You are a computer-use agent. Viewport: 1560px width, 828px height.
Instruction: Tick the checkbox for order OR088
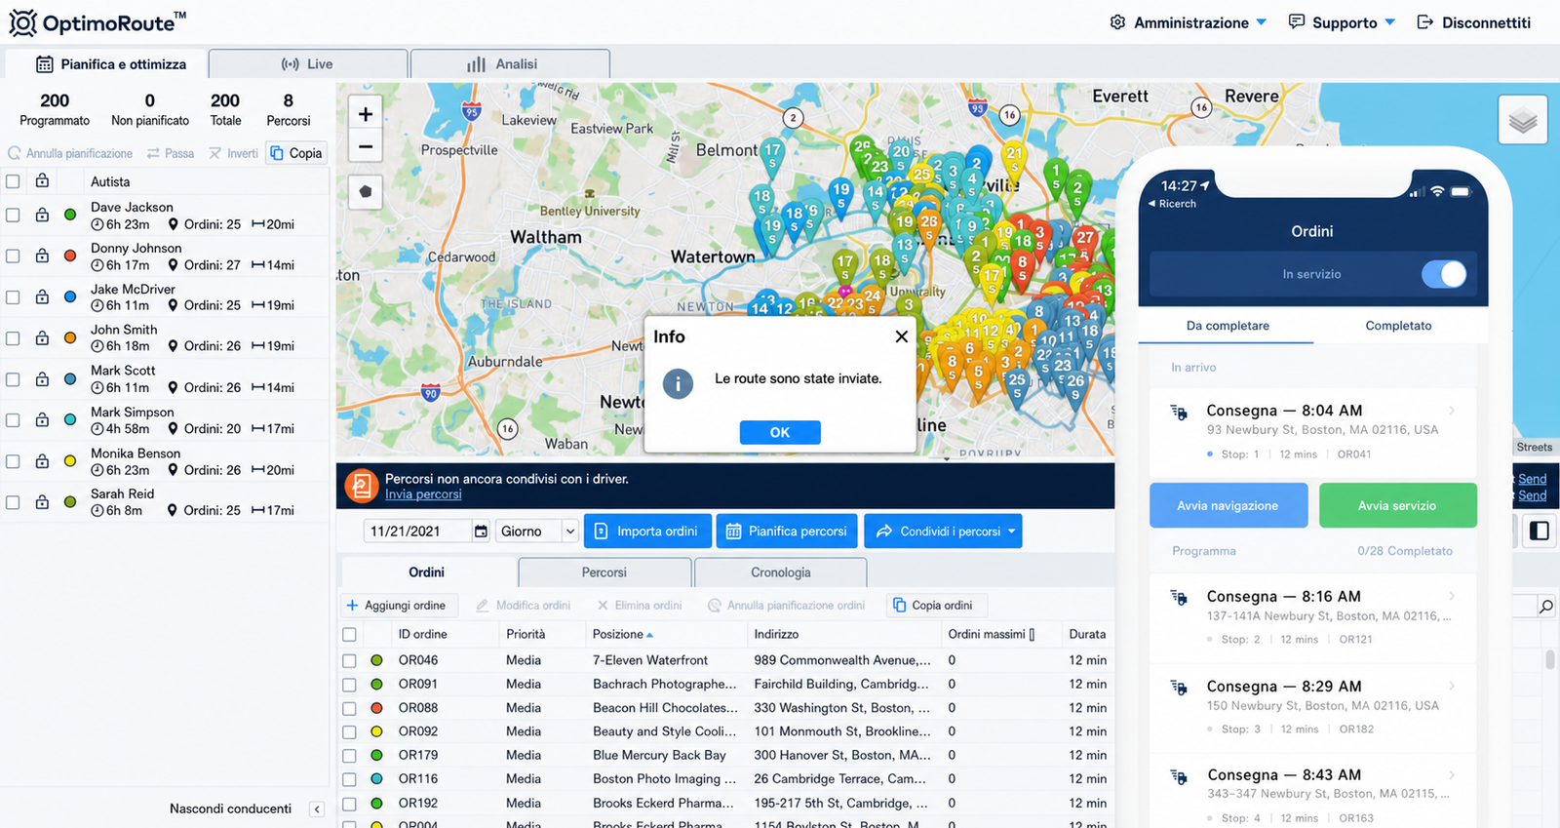click(x=349, y=708)
